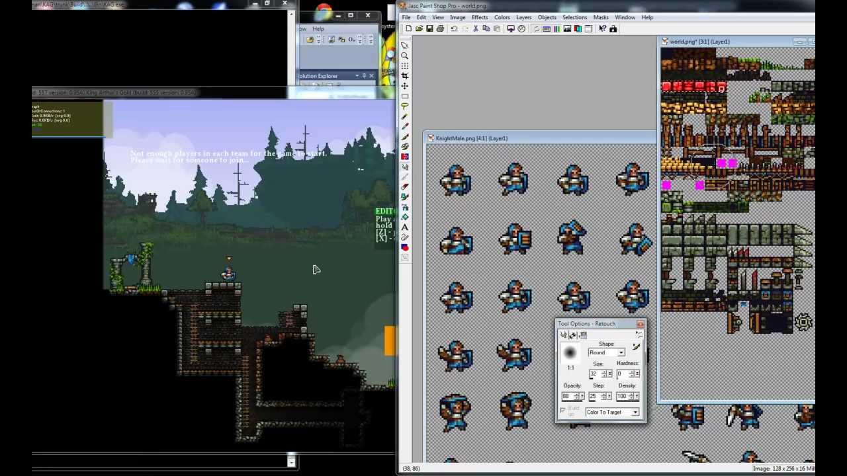This screenshot has height=476, width=847.
Task: Select the Eraser tool
Action: click(405, 186)
